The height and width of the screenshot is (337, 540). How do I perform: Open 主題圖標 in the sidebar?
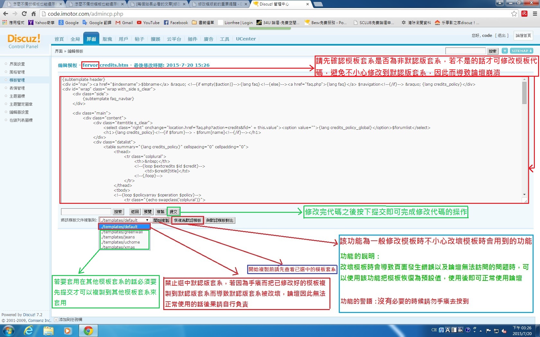(x=17, y=96)
